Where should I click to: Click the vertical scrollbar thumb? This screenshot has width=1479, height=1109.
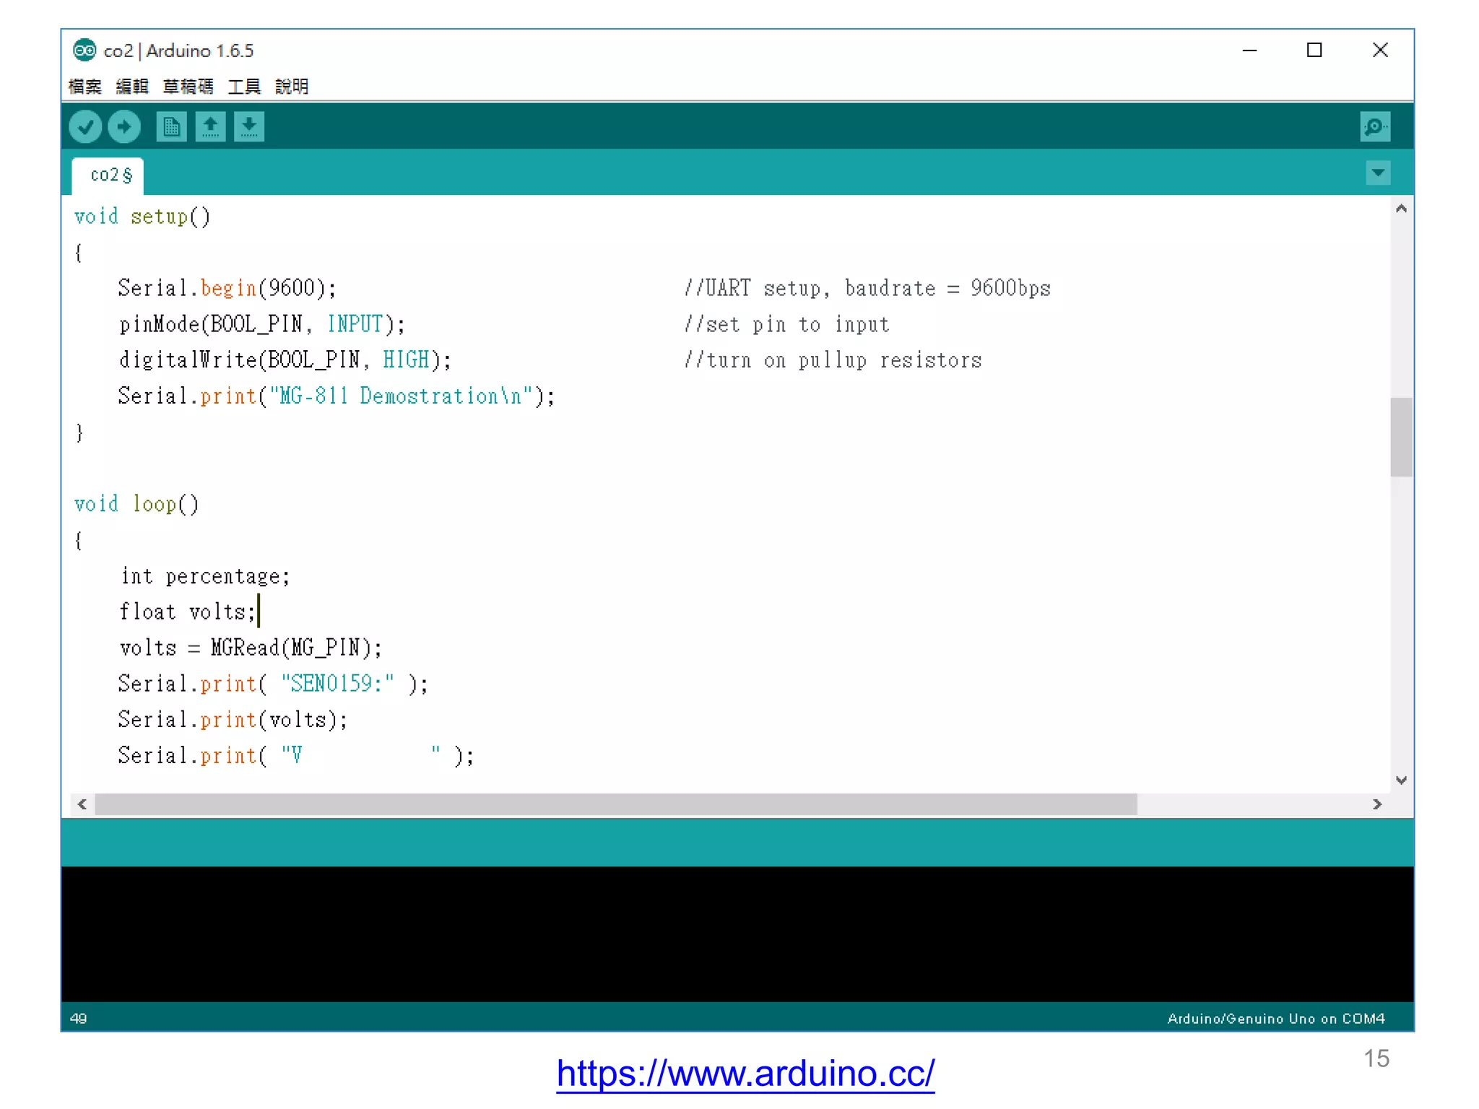[x=1401, y=437]
